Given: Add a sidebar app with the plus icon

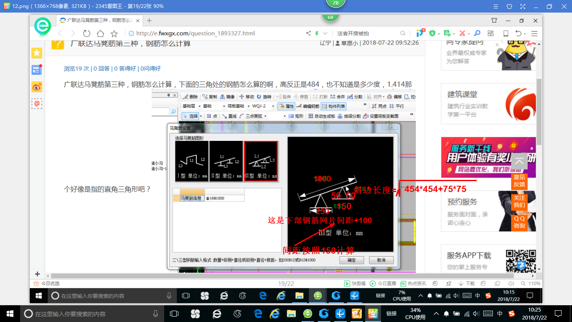Looking at the screenshot, I should point(37,274).
